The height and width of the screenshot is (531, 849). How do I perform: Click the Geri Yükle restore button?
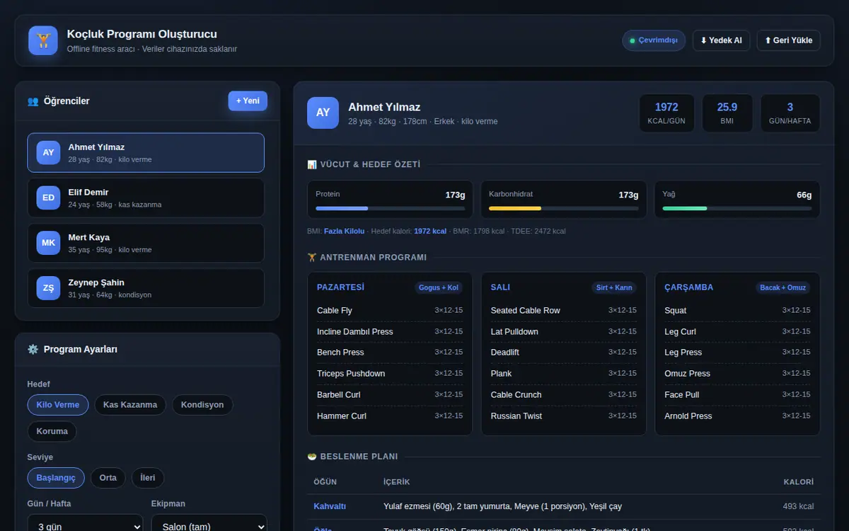coord(789,40)
